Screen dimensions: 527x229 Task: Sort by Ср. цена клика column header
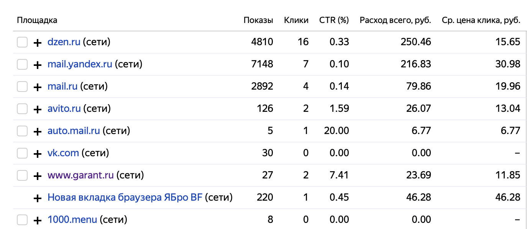pos(481,20)
